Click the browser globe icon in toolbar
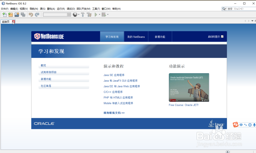The height and width of the screenshot is (153, 256). (x=75, y=15)
